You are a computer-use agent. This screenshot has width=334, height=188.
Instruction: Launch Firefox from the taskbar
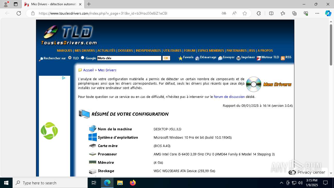tap(133, 183)
